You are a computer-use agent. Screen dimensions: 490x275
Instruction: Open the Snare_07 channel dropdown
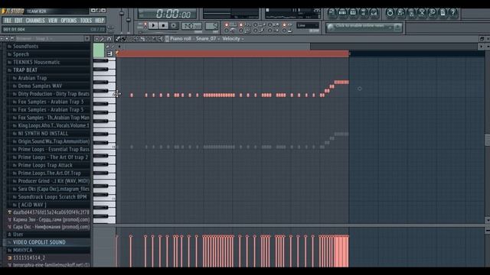pos(207,39)
